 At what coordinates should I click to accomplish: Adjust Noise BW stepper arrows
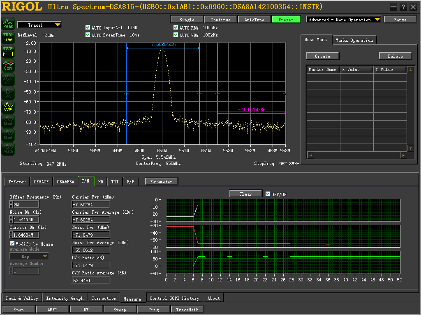[11, 219]
